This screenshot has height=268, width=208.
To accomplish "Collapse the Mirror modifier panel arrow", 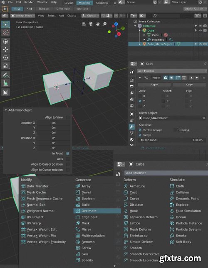I will click(140, 78).
